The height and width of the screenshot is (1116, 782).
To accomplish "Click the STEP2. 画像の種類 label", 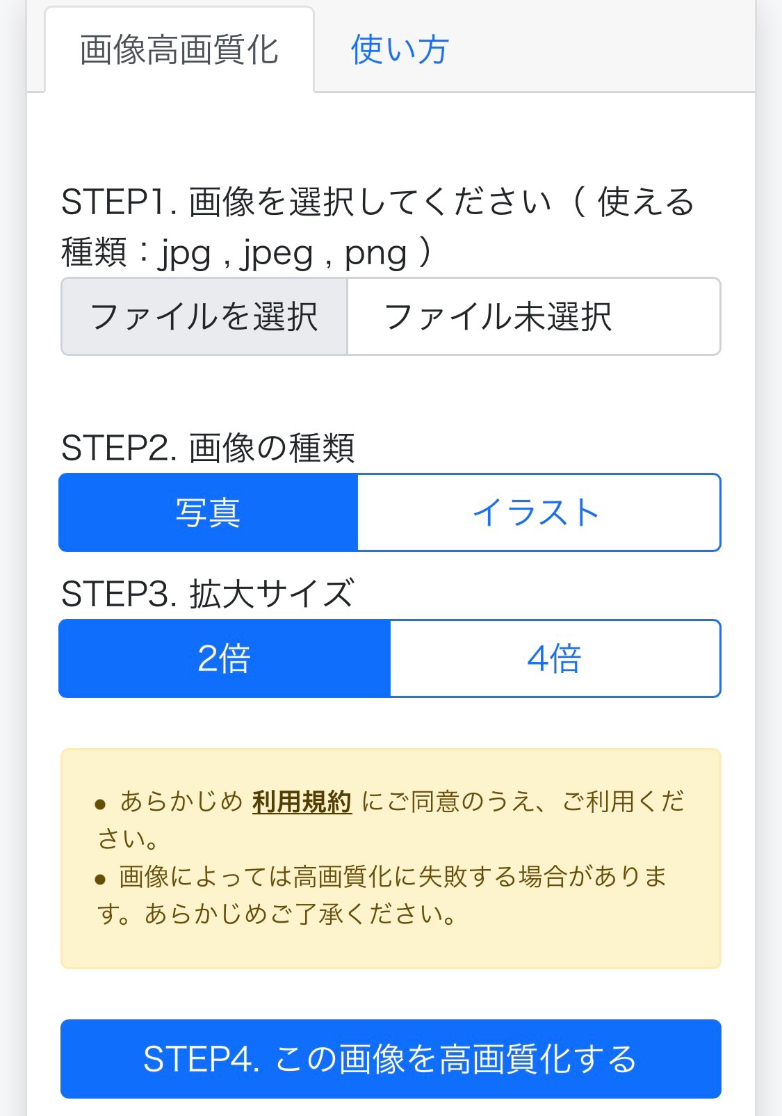I will [x=208, y=448].
